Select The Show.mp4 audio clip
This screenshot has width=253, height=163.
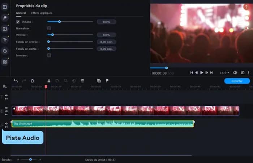103,124
